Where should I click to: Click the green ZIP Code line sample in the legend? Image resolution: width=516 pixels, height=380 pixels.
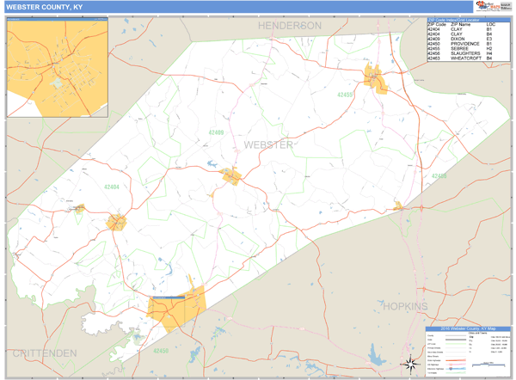pyautogui.click(x=456, y=344)
